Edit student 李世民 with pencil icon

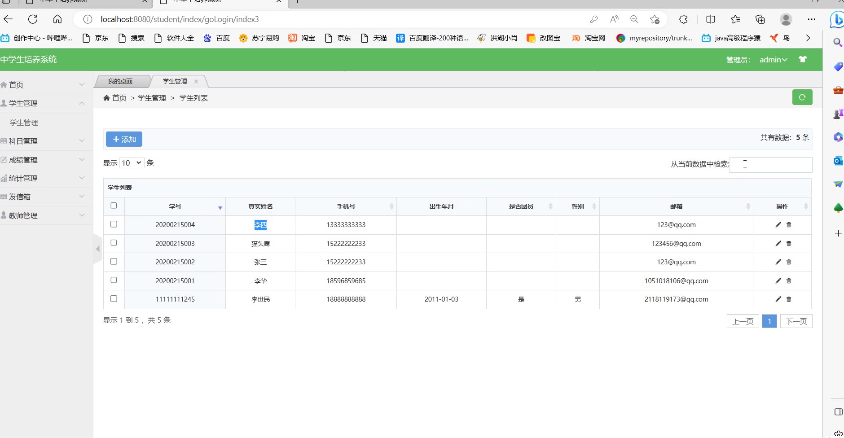[778, 299]
